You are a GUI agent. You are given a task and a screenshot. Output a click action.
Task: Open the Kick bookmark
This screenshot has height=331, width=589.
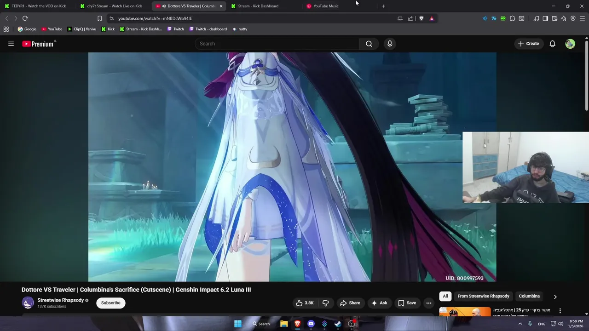click(107, 29)
